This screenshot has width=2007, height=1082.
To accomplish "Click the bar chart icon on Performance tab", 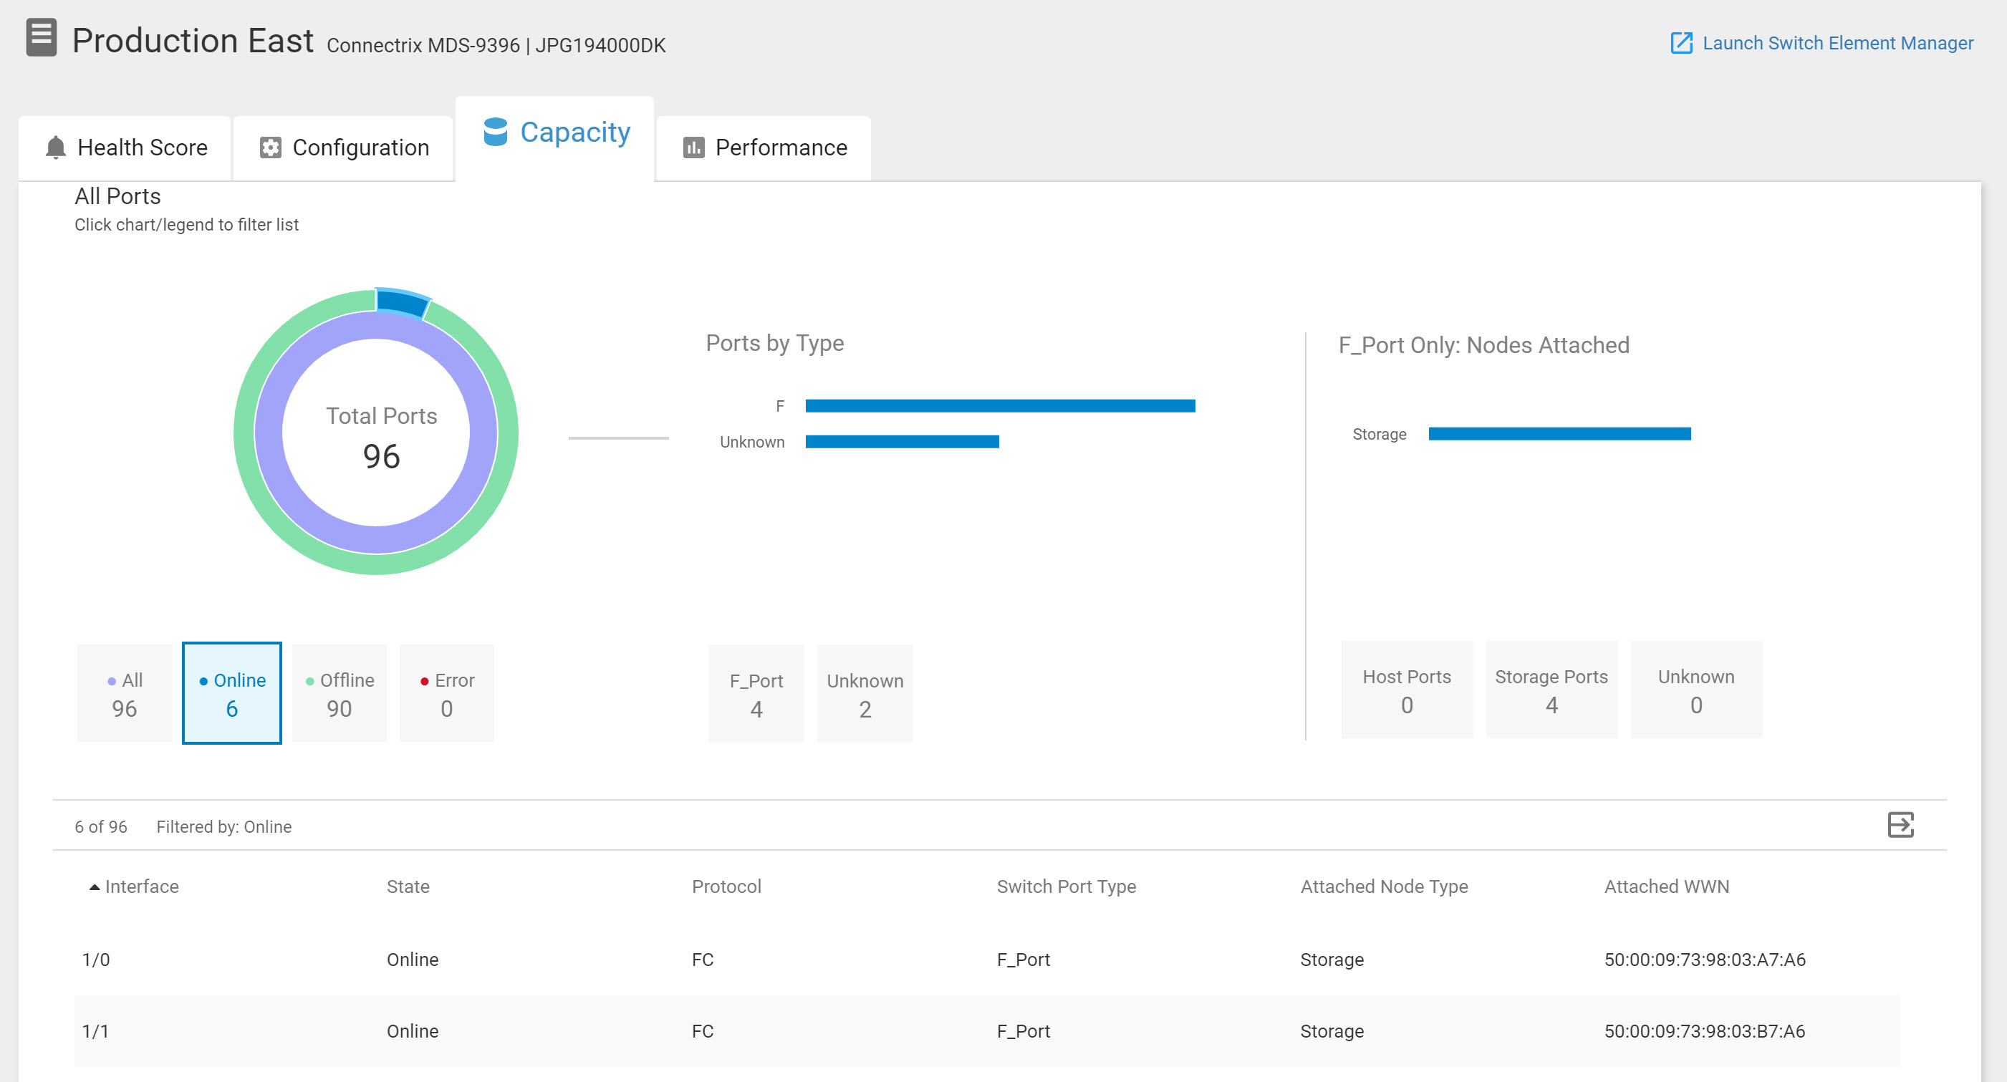I will (x=693, y=148).
